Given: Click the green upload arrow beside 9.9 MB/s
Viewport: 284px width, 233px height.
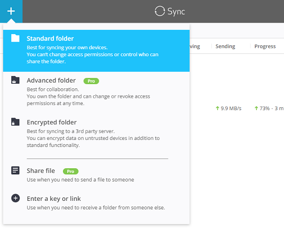Looking at the screenshot, I should click(217, 109).
